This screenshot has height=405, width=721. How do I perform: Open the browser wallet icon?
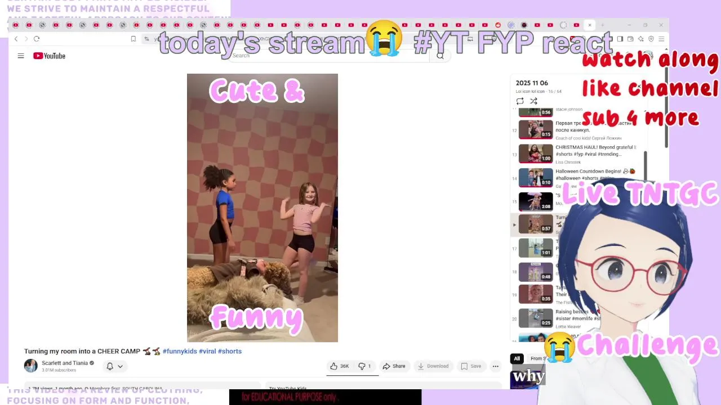(x=630, y=39)
